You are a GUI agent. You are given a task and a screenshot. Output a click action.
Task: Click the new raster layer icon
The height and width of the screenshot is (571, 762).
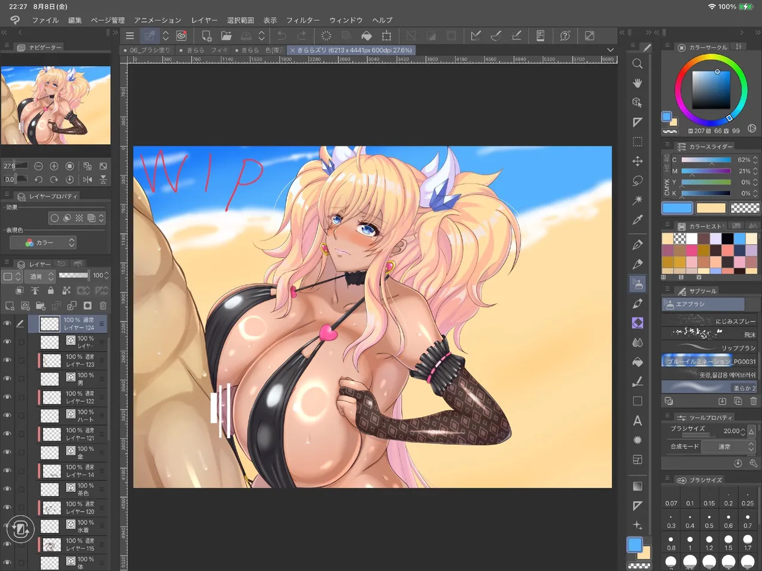10,305
